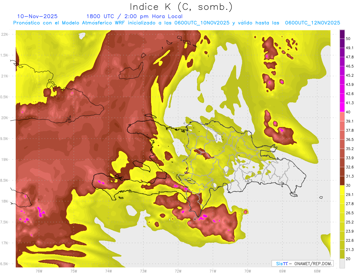Select the date text "10-Nov-2025"
The image size is (356, 275).
coord(37,16)
